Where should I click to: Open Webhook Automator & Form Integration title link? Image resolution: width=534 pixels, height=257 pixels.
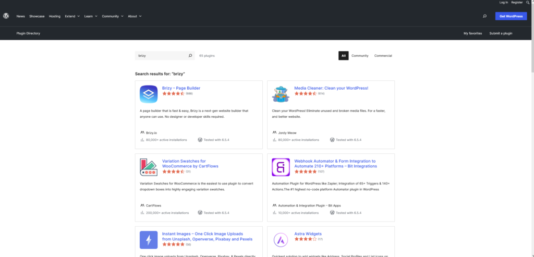point(335,164)
